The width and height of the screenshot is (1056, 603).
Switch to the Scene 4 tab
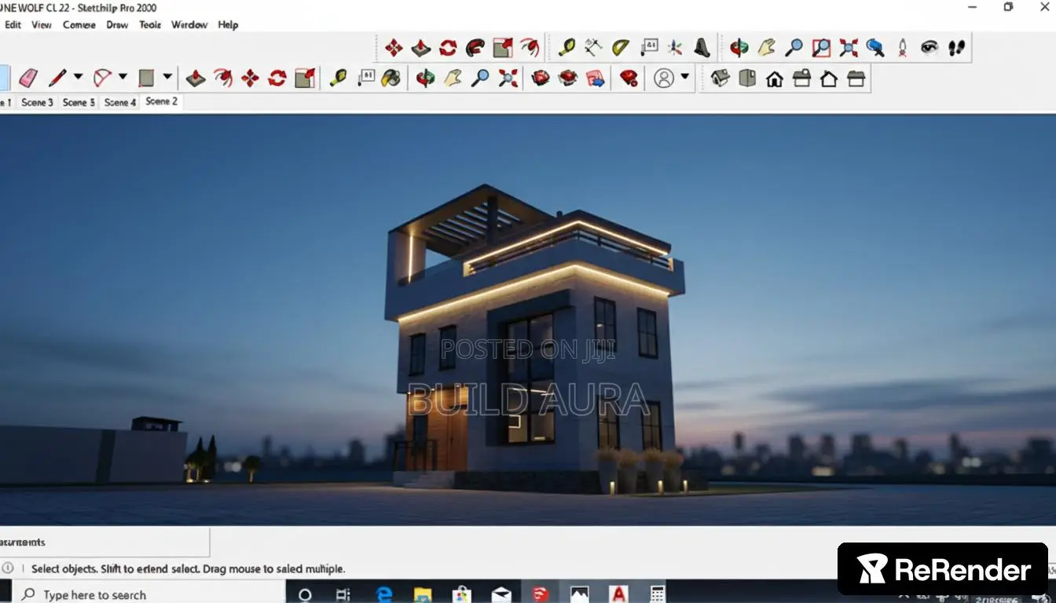coord(120,102)
